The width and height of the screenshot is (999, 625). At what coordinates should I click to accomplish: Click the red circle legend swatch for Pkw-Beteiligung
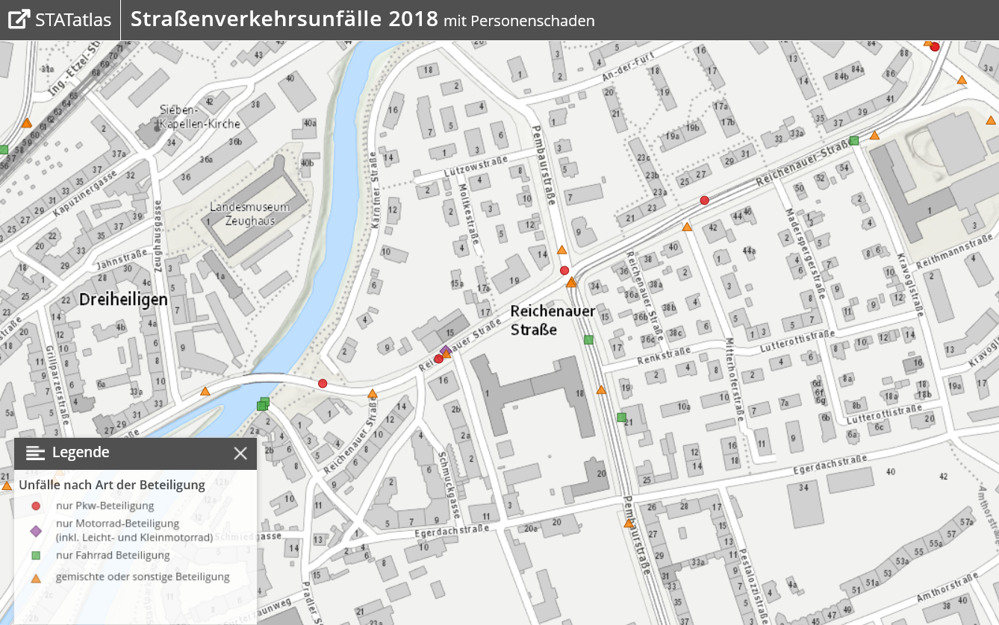tap(35, 506)
